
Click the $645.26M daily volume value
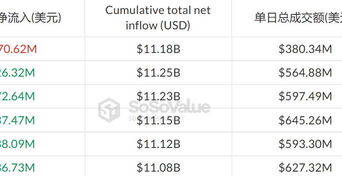[x=305, y=120]
